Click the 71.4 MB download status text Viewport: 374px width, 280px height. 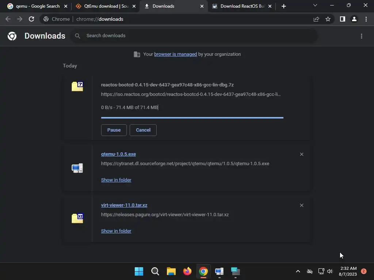click(130, 108)
